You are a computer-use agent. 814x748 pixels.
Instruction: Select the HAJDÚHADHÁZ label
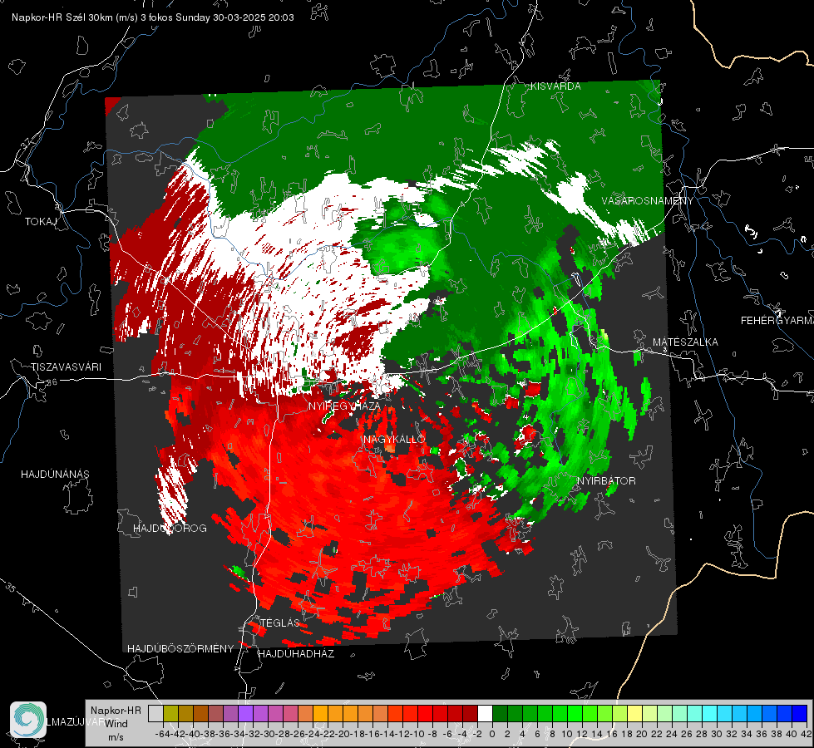pos(296,654)
